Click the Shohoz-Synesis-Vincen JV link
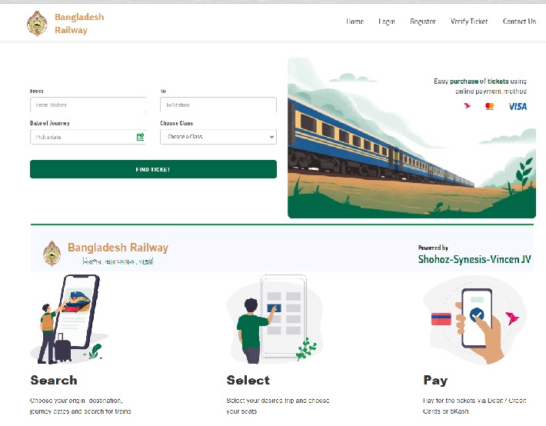Screen dimensions: 546x426 pyautogui.click(x=474, y=259)
